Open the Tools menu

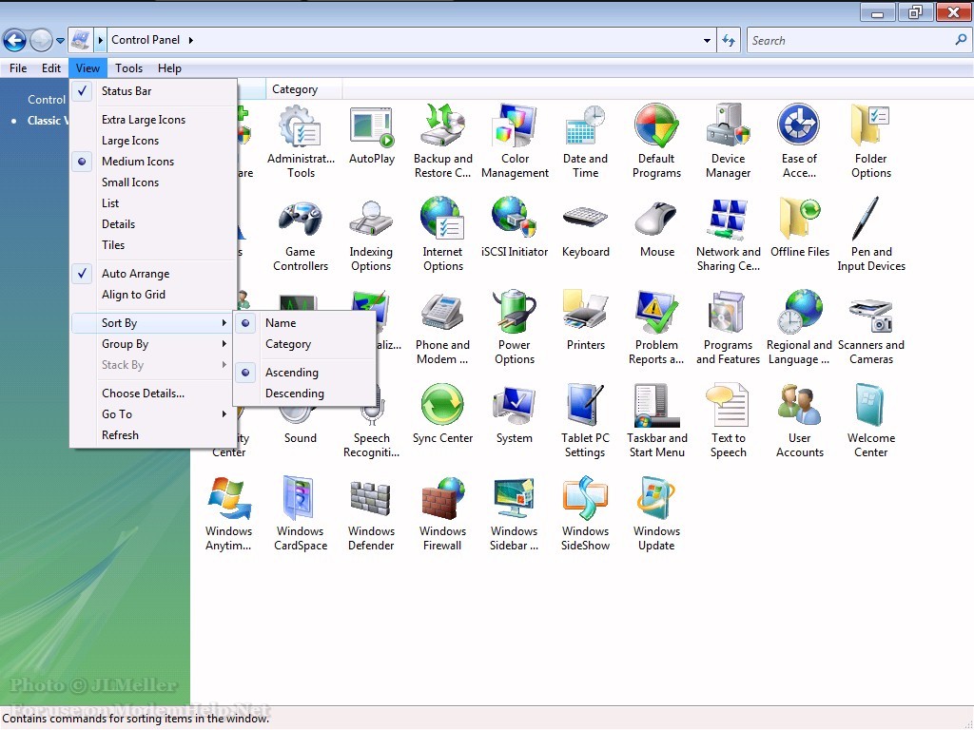click(128, 68)
